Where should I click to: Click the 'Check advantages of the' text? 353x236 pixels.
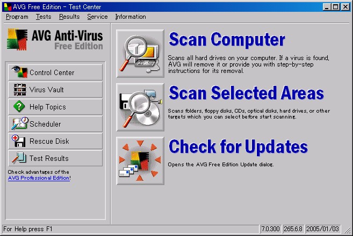pos(39,172)
